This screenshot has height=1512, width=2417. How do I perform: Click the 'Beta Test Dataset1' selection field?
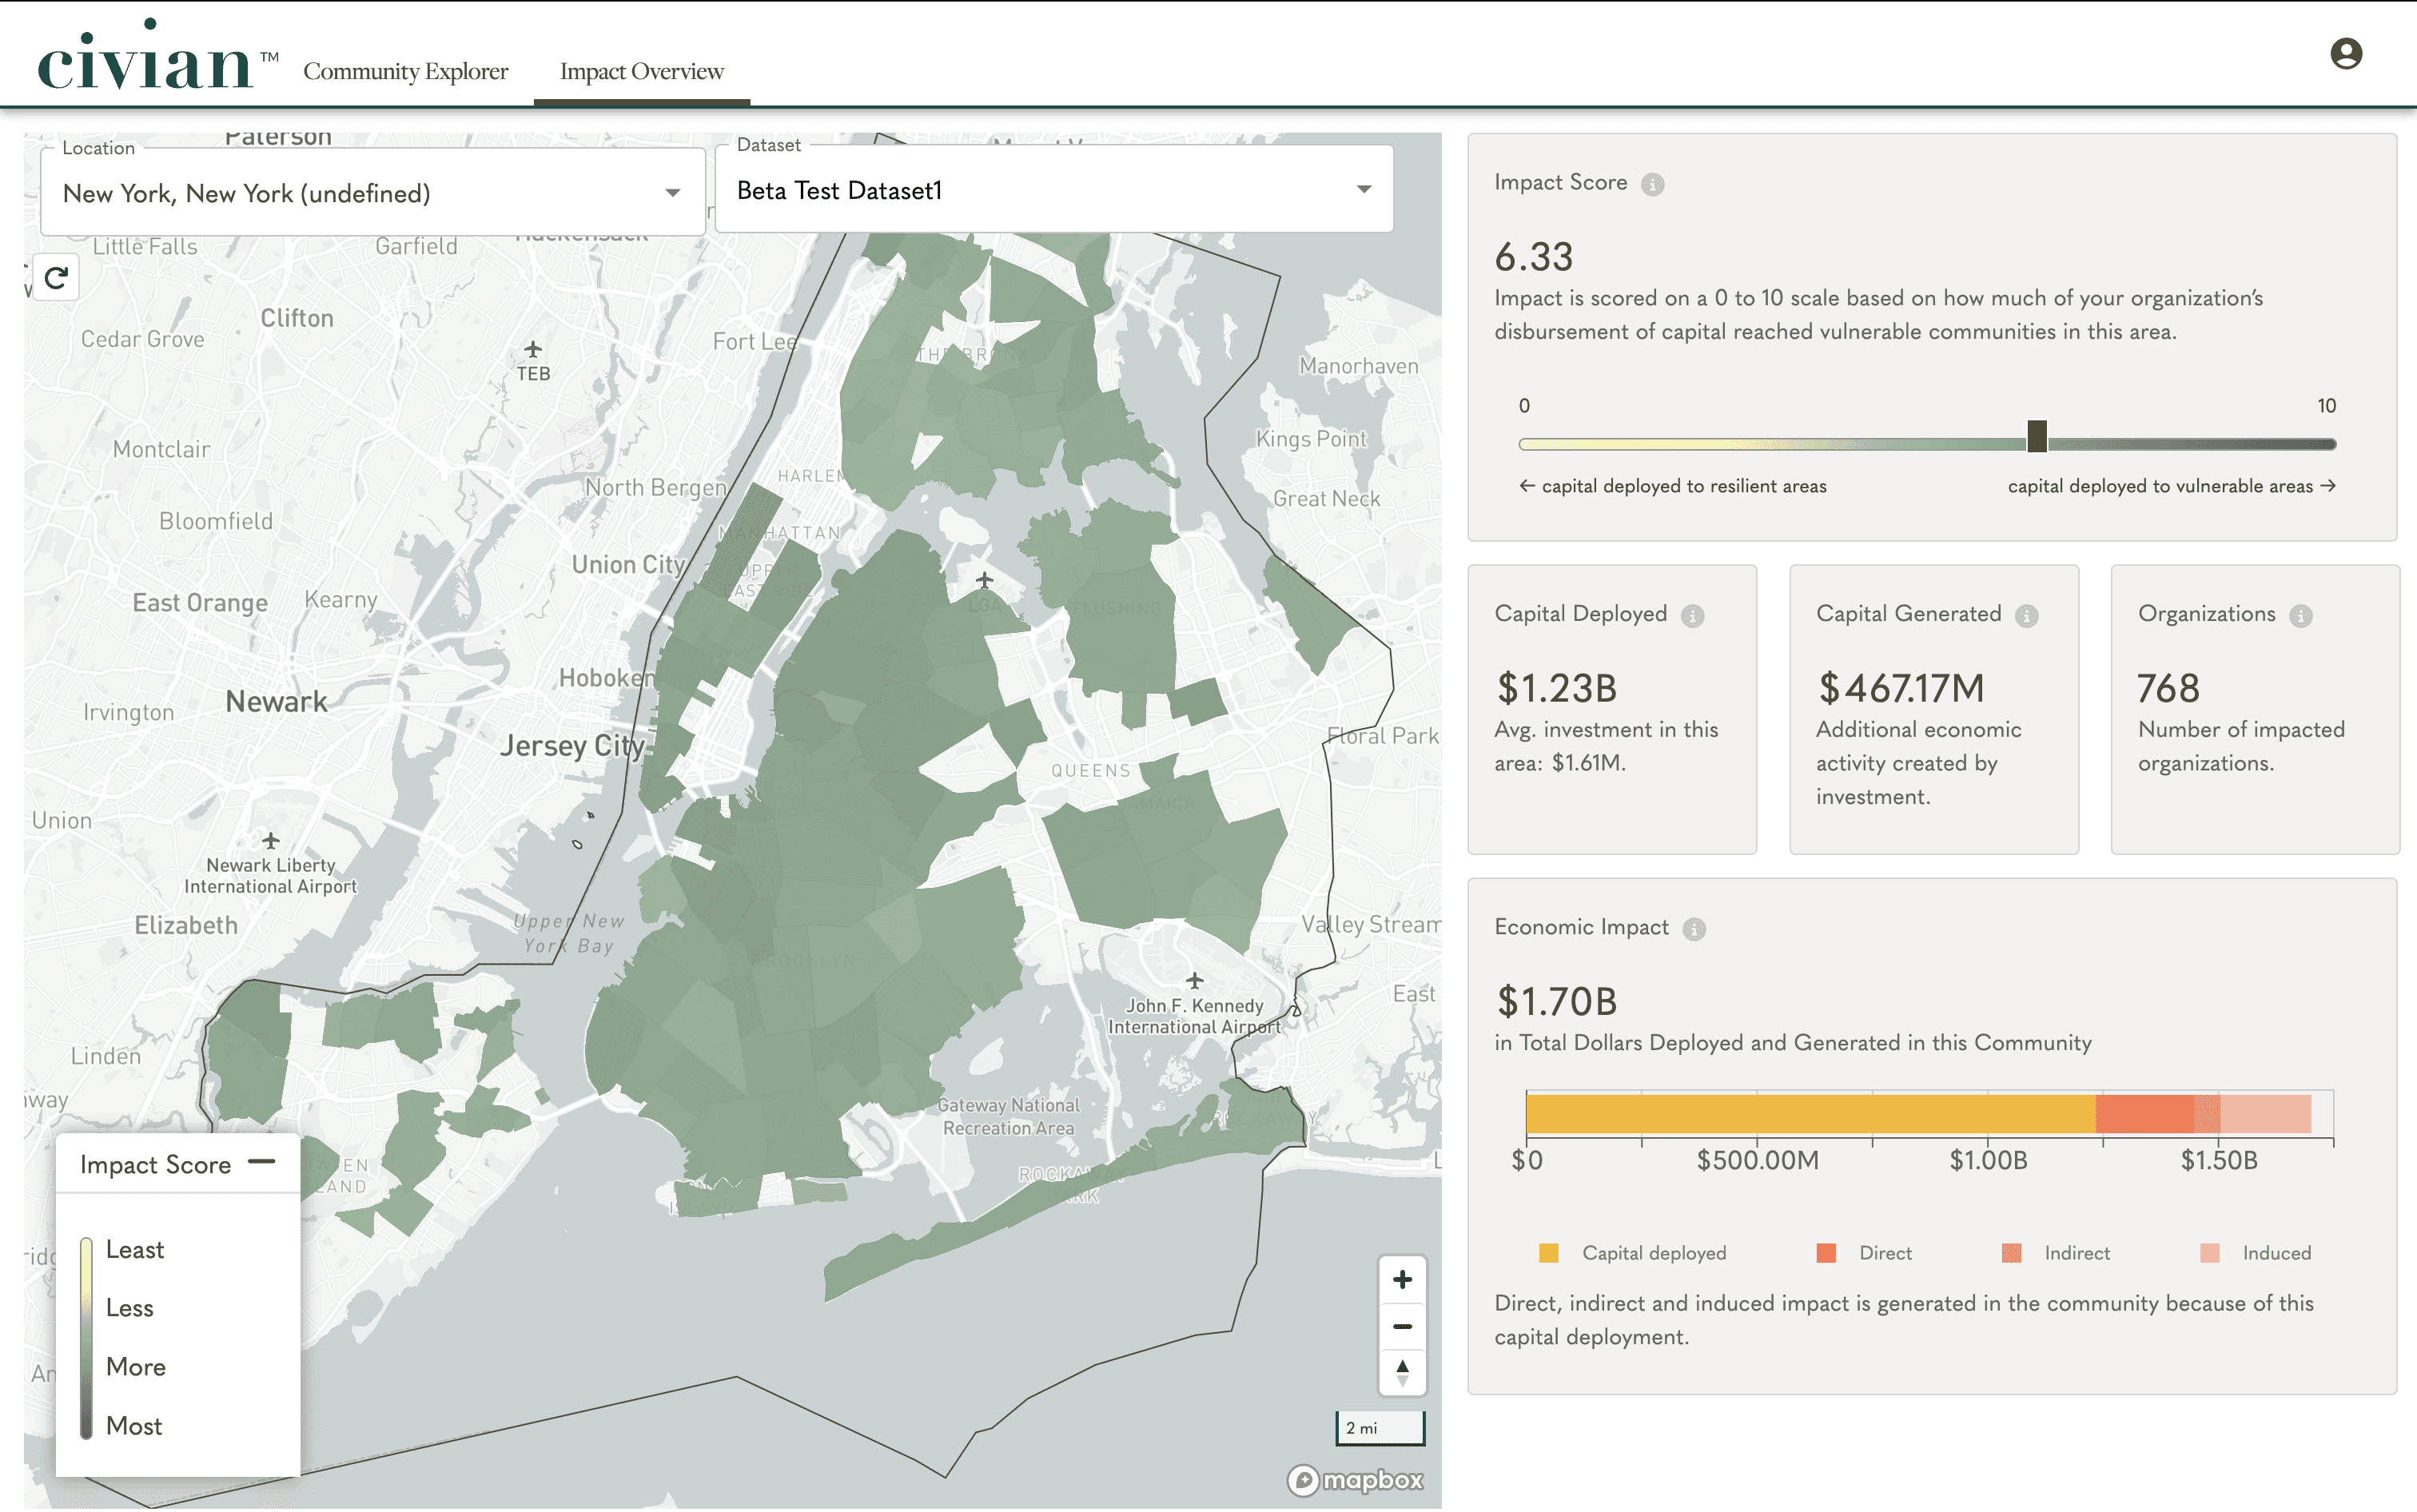(1054, 190)
